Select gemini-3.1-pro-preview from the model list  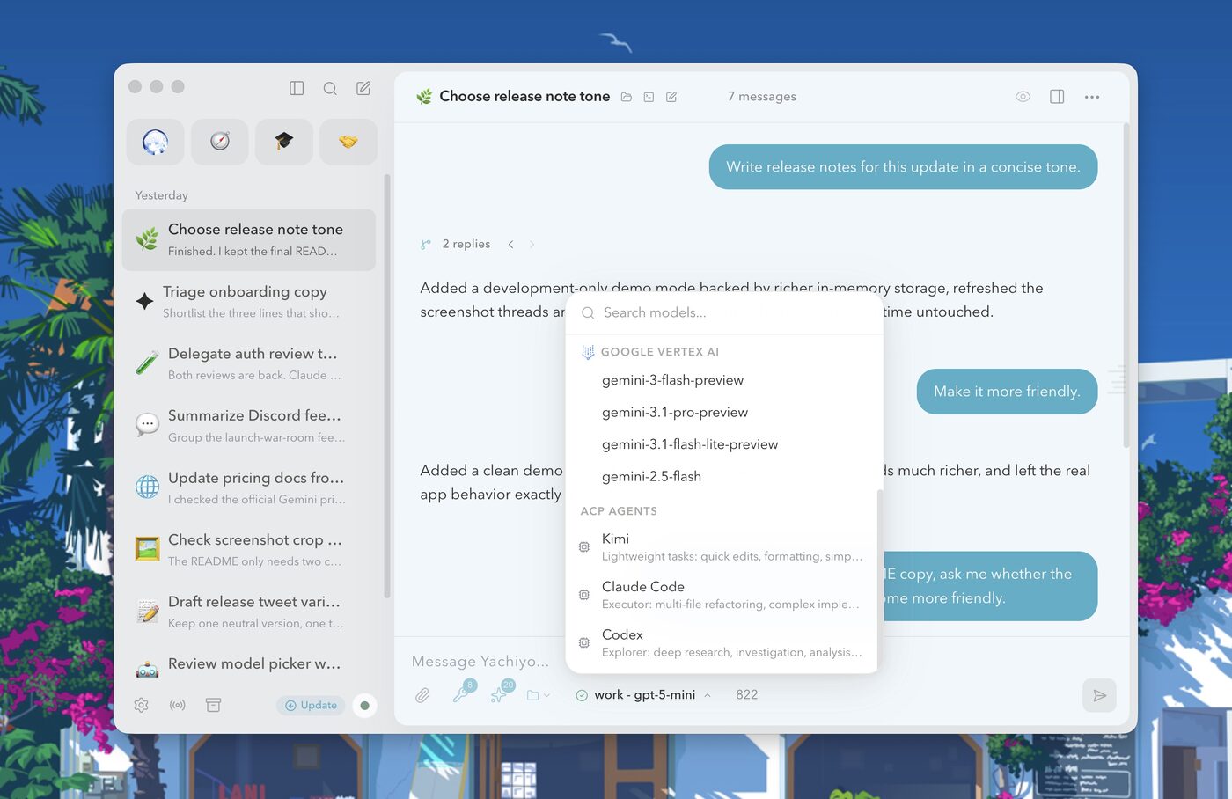click(x=674, y=412)
